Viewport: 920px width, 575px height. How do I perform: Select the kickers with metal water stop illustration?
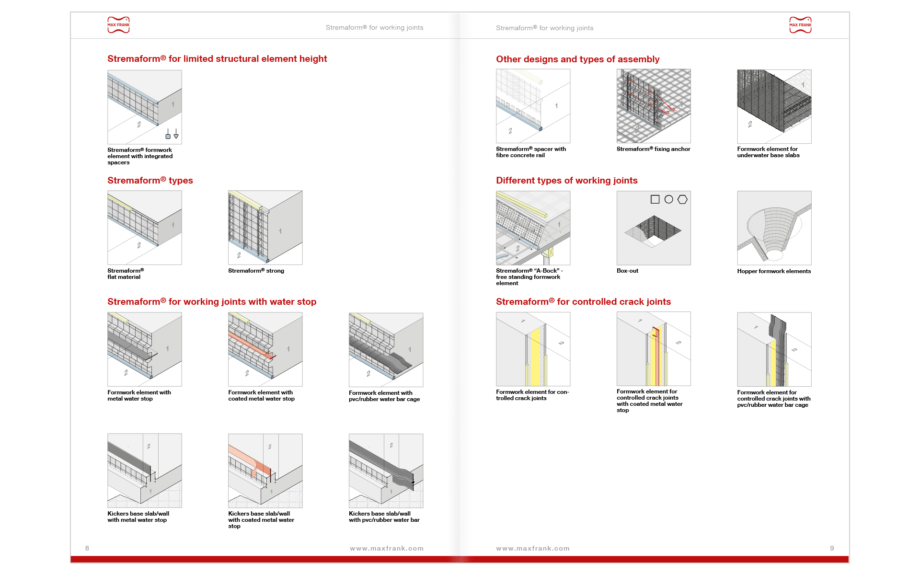145,471
